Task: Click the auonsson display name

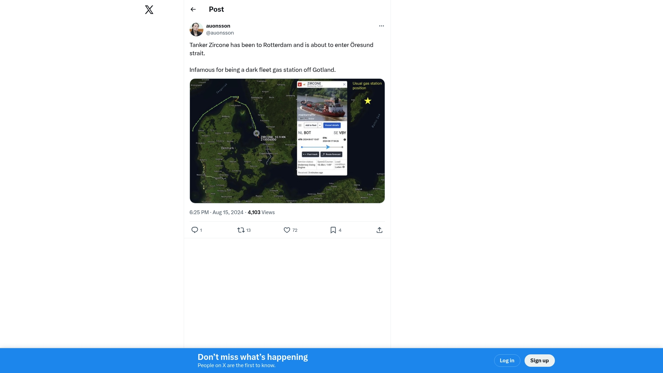Action: [x=218, y=26]
